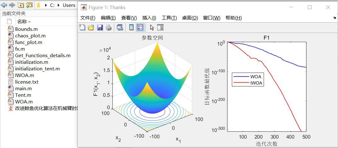The height and width of the screenshot is (148, 338).
Task: Click the Forward arrow in folder toolbar
Action: tap(12, 5)
